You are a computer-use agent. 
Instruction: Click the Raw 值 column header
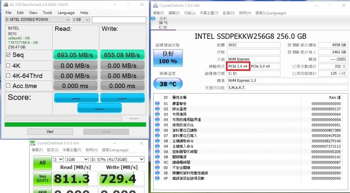click(335, 97)
